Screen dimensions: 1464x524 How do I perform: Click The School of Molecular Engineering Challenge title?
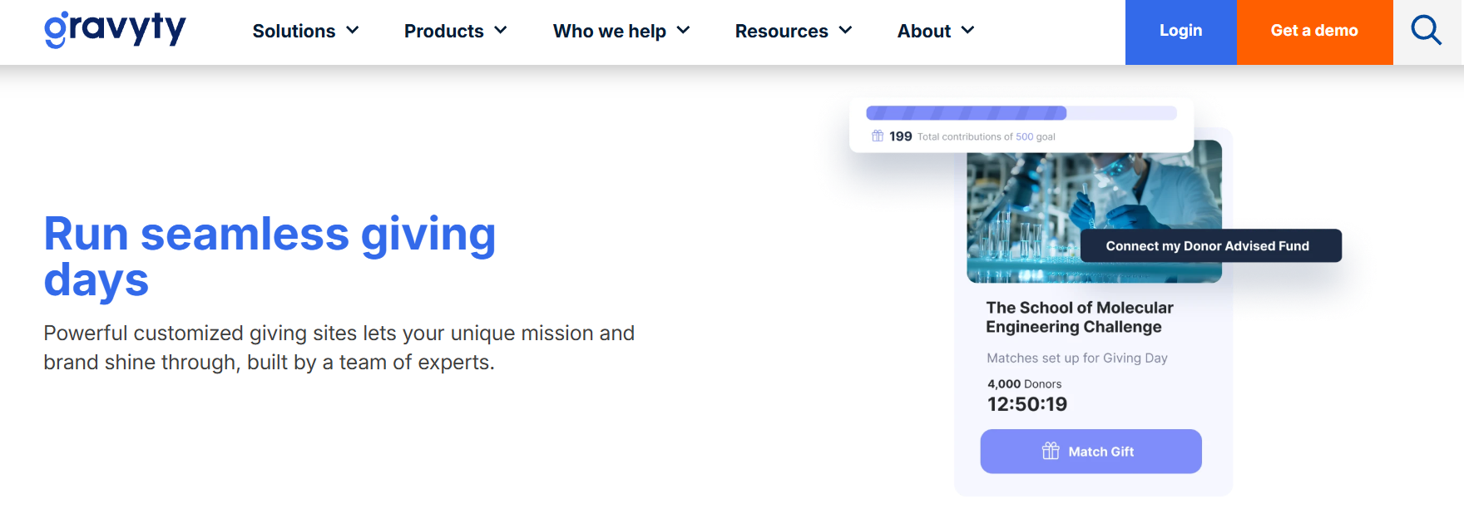click(1080, 317)
